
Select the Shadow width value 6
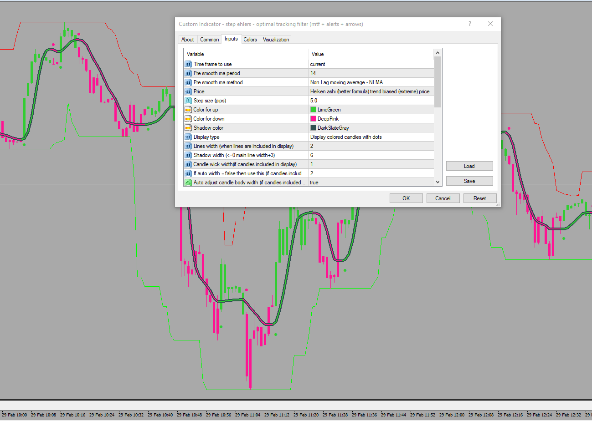[312, 155]
